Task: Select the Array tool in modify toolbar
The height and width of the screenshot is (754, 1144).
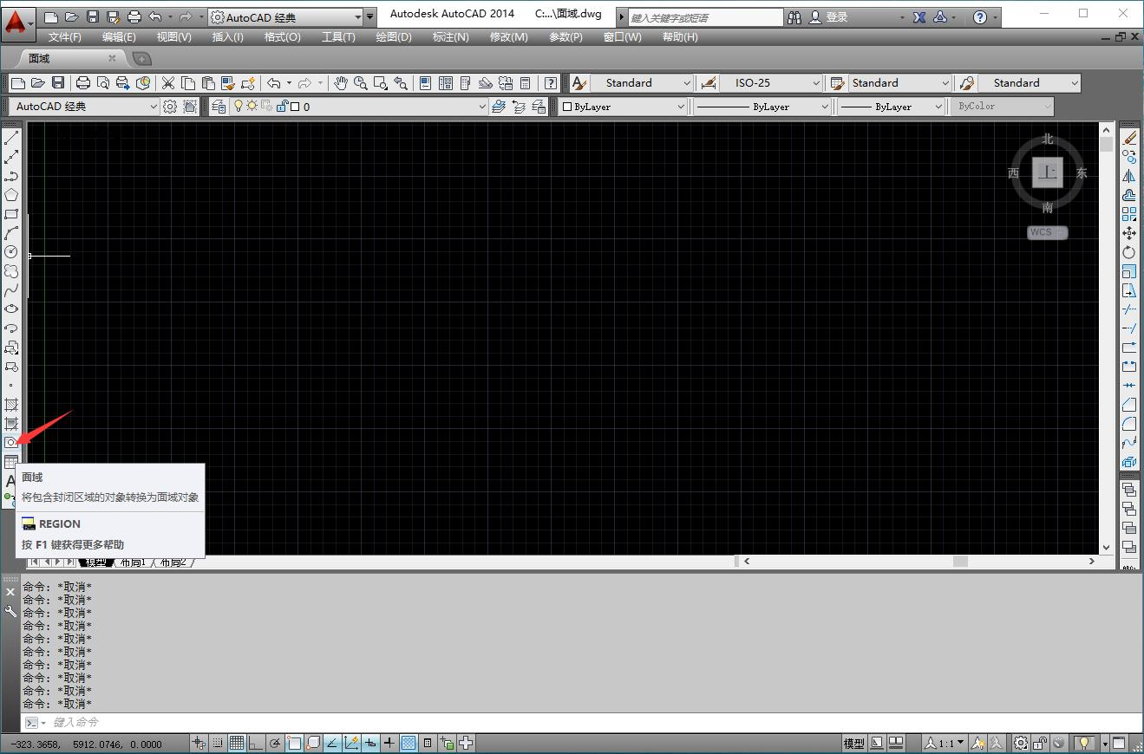Action: tap(1129, 214)
